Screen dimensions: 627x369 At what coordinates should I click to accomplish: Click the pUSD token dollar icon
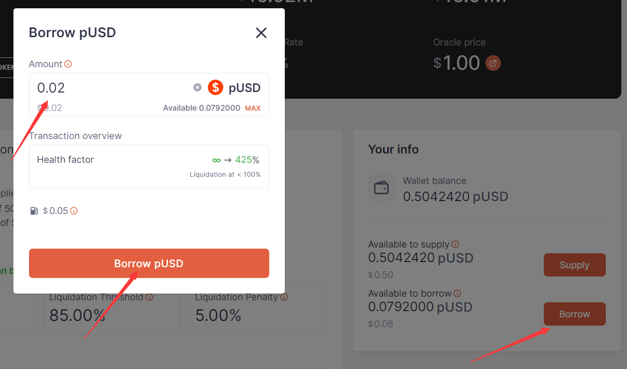tap(216, 87)
